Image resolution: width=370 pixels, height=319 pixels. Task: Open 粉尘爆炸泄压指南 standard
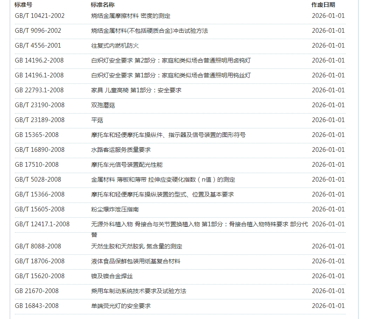tap(115, 209)
